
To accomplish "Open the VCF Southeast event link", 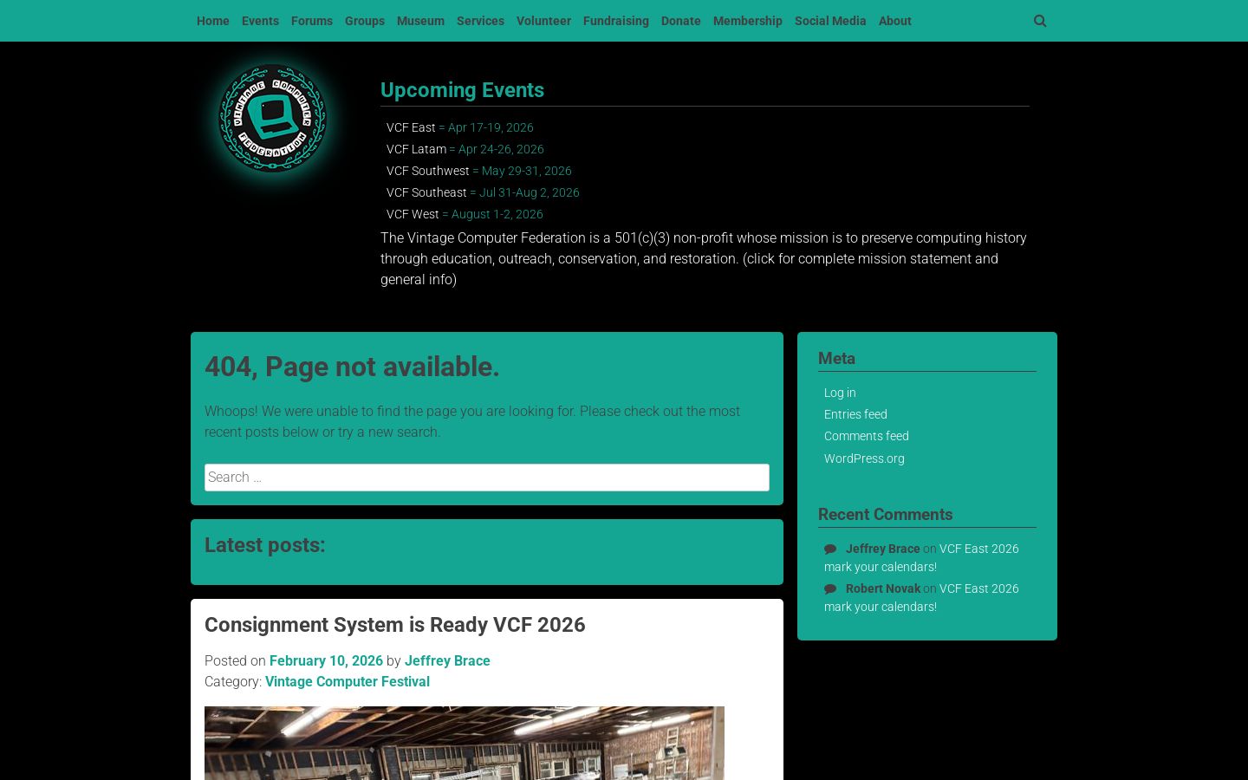I will [426, 192].
